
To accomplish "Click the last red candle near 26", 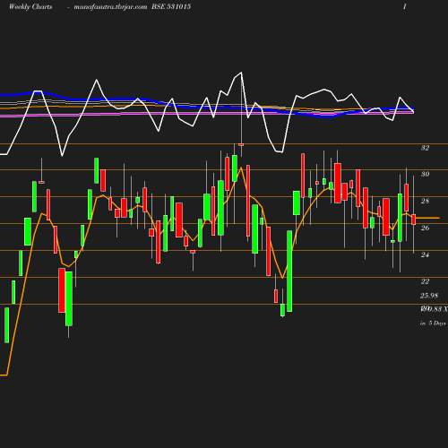I will (x=413, y=220).
